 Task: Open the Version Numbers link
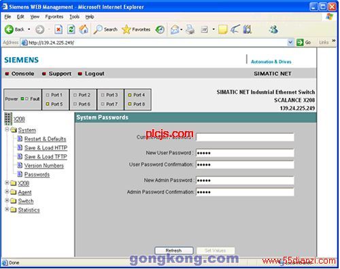pos(44,166)
